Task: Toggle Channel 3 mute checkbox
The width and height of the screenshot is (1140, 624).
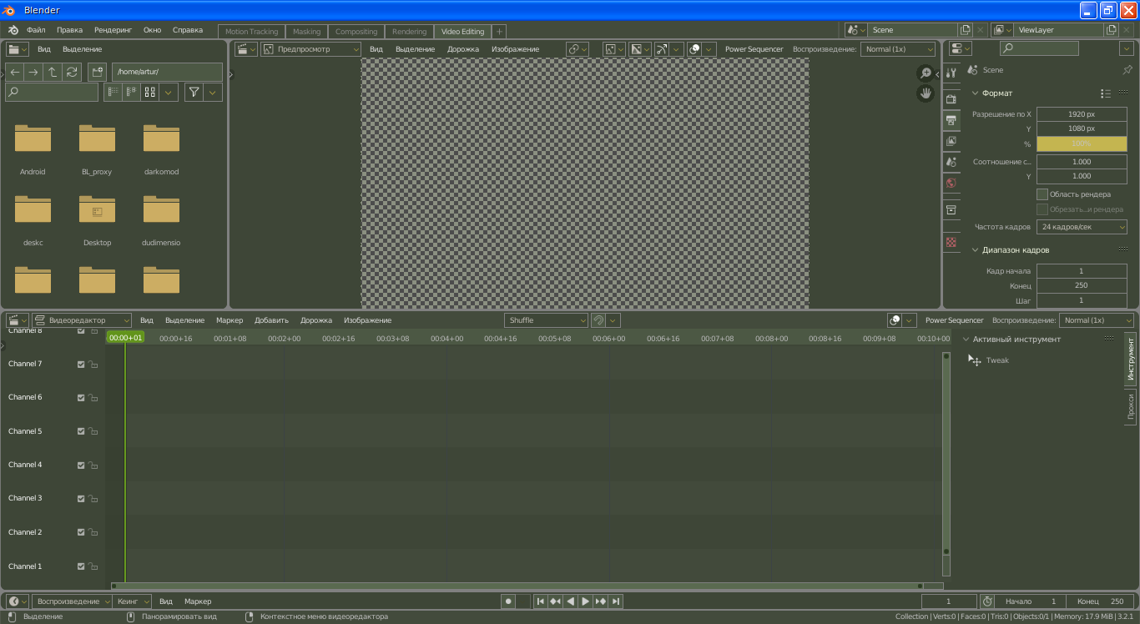Action: pyautogui.click(x=81, y=499)
